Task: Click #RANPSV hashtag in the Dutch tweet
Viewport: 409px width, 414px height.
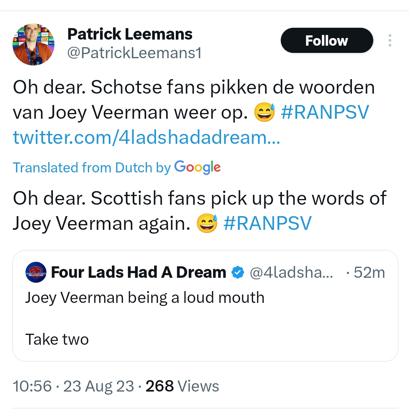Action: pyautogui.click(x=325, y=113)
